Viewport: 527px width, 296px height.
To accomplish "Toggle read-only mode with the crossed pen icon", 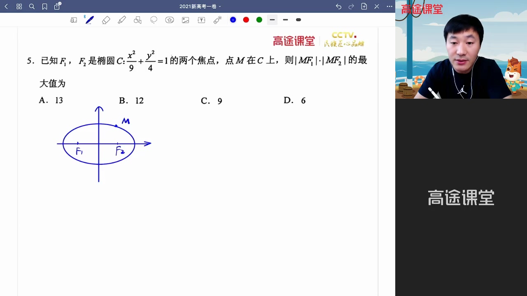I will coord(377,7).
